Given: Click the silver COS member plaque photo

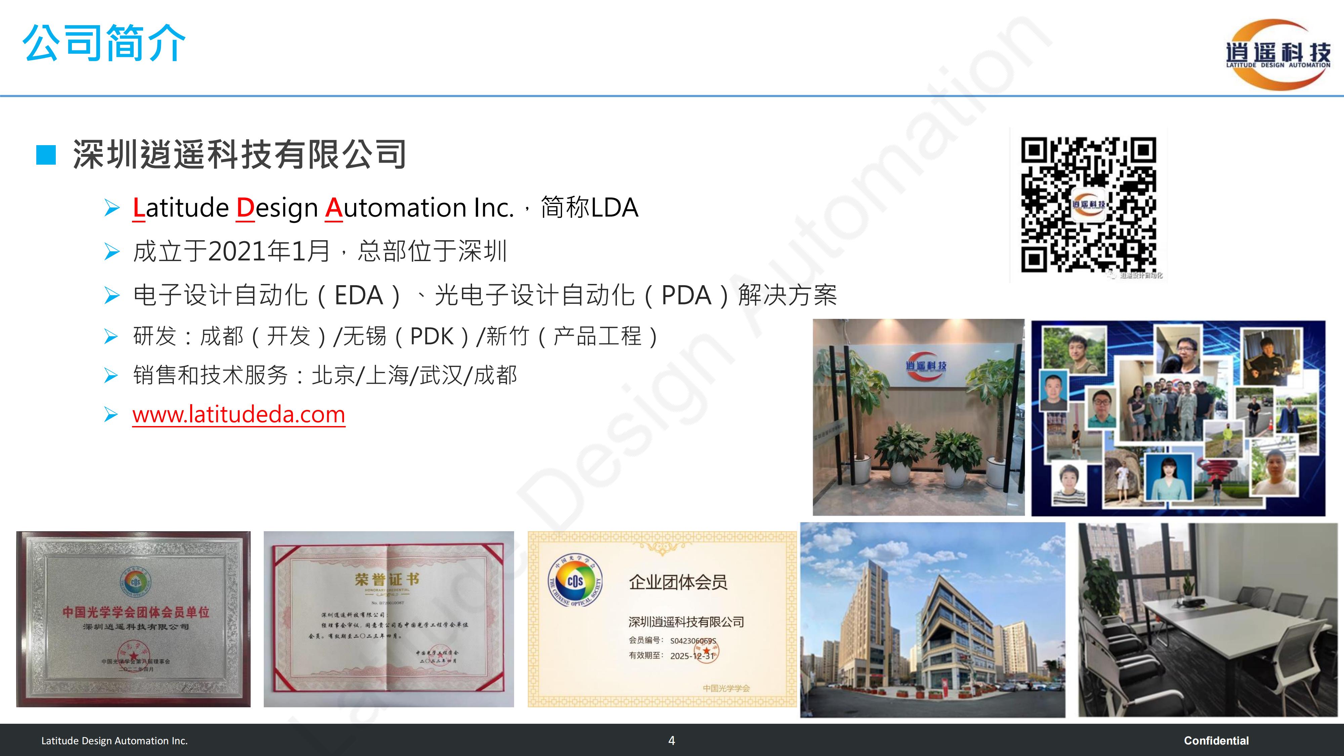Looking at the screenshot, I should 133,619.
